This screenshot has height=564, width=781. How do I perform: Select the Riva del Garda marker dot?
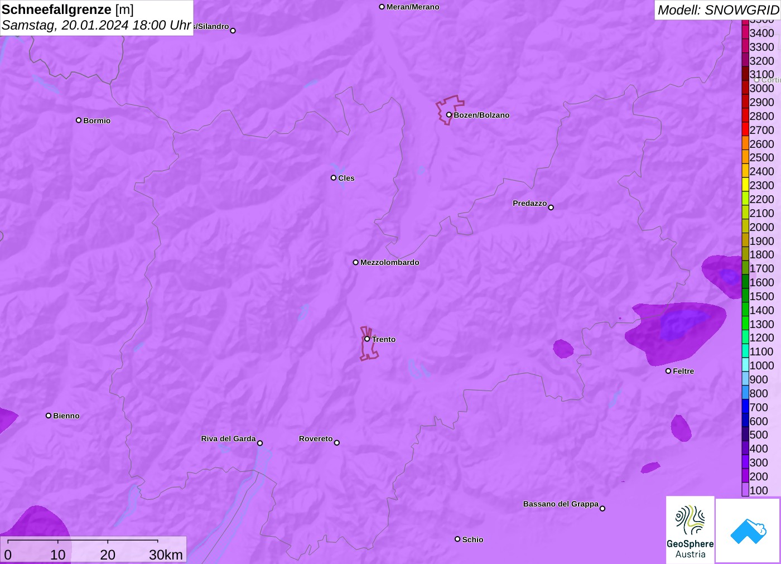point(260,443)
